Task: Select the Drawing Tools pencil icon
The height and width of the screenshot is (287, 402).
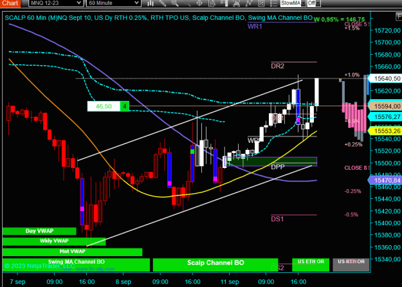Action: pos(163,3)
